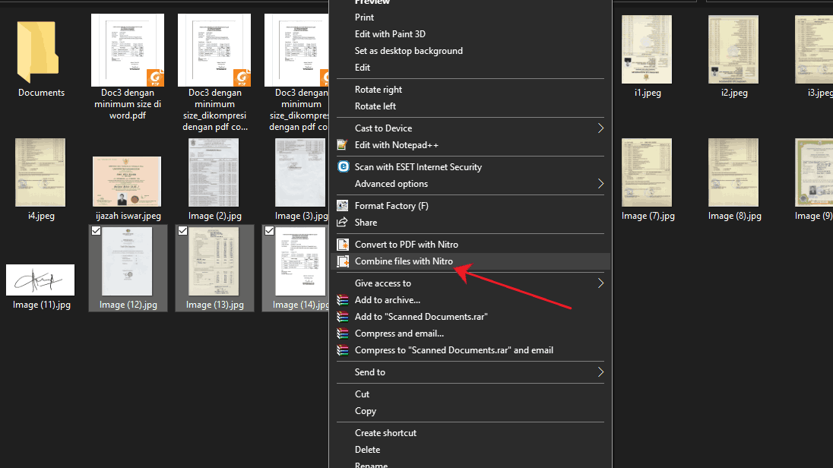
Task: Click the Format Factory icon
Action: pos(343,206)
